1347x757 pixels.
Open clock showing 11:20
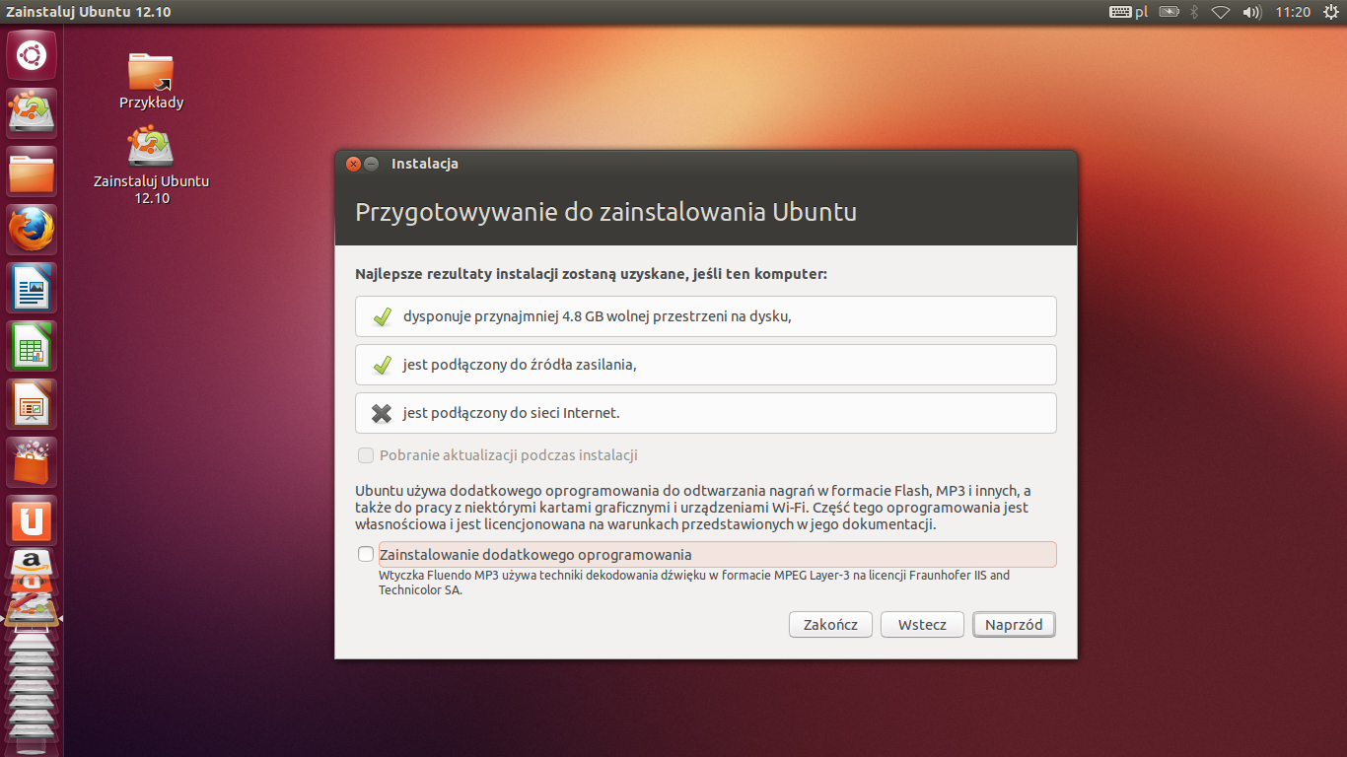[1292, 12]
